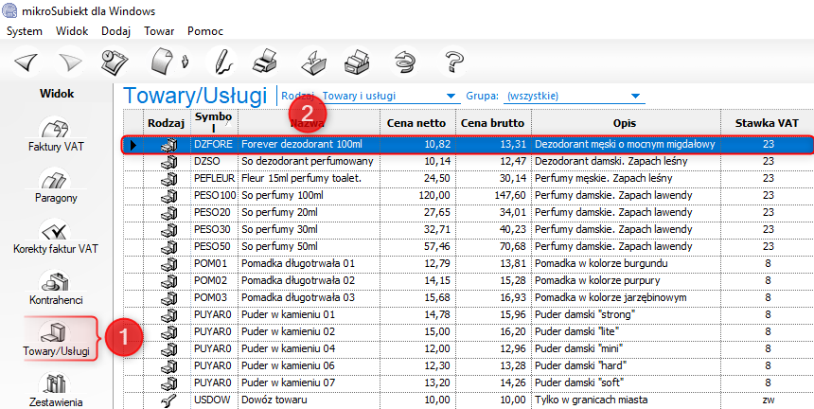Click gross price 147,60 cell
814x409 pixels.
pos(493,196)
